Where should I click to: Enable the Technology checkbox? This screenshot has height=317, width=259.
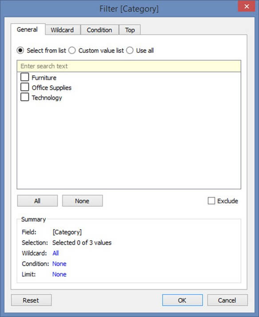25,97
